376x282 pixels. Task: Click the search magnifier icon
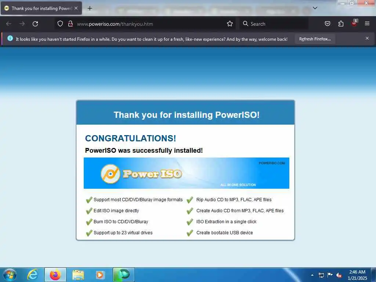tap(245, 23)
